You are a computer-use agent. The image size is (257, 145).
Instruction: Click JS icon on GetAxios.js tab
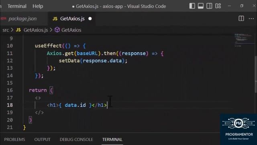coord(55,19)
